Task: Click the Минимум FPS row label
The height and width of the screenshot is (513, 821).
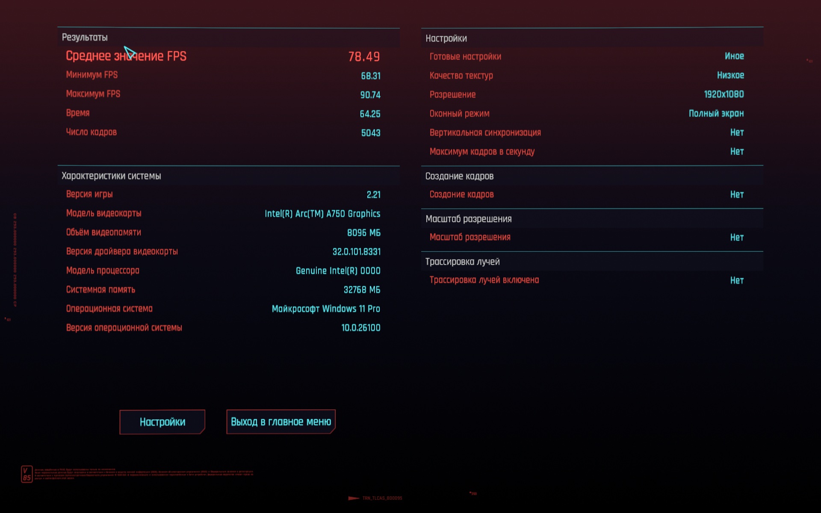Action: pos(92,75)
